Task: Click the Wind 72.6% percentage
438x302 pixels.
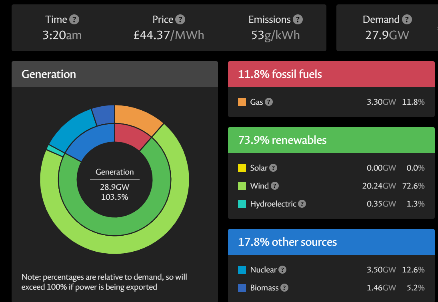Action: coord(414,186)
